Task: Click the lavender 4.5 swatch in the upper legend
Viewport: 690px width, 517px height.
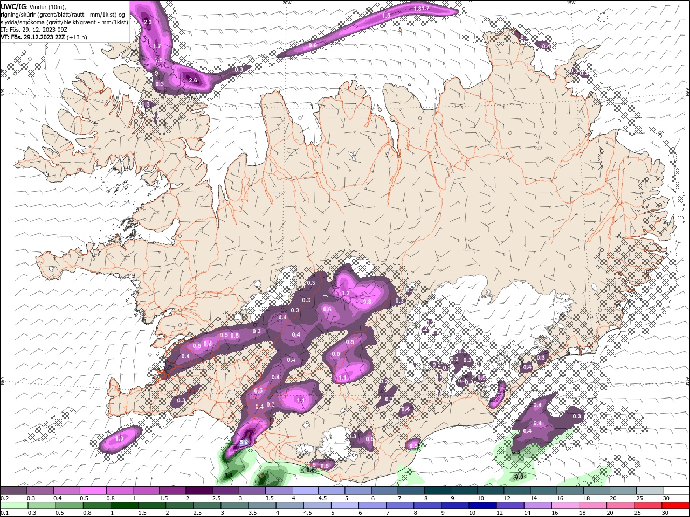Action: 331,491
